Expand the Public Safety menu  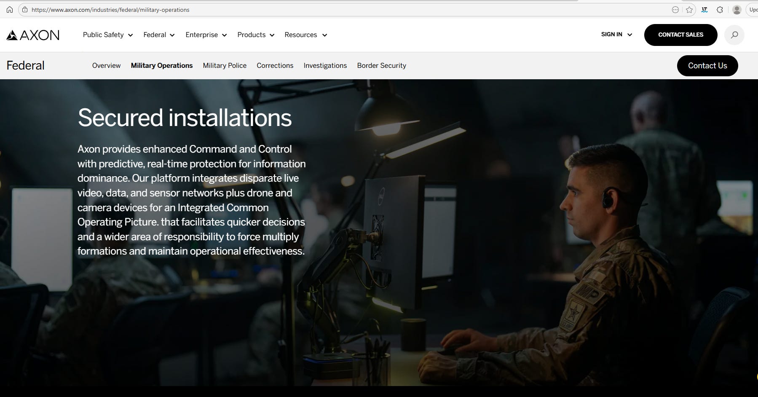click(x=108, y=35)
